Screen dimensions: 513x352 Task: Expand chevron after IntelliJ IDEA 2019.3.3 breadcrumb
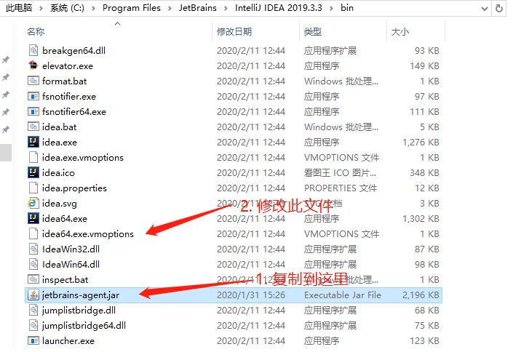tap(331, 8)
